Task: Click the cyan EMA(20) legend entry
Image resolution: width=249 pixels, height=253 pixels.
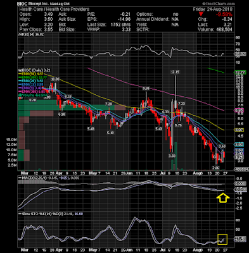Action: (30, 81)
